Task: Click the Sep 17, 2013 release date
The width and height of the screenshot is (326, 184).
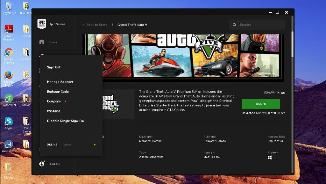Action: pyautogui.click(x=275, y=141)
